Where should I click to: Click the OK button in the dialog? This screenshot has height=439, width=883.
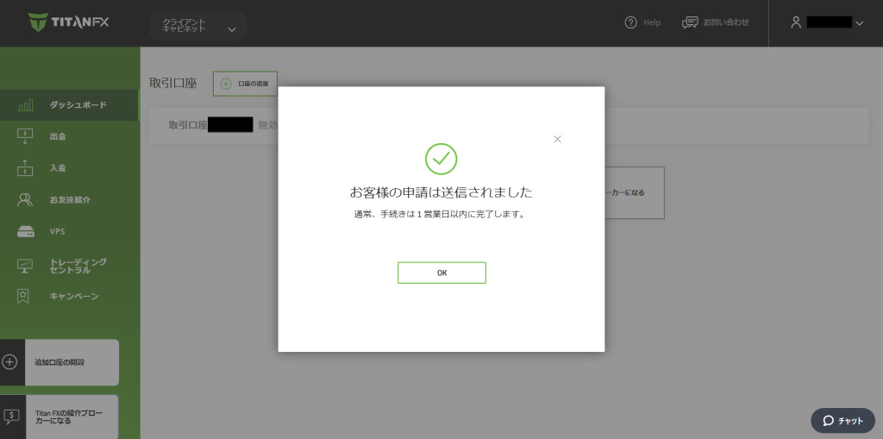coord(441,273)
